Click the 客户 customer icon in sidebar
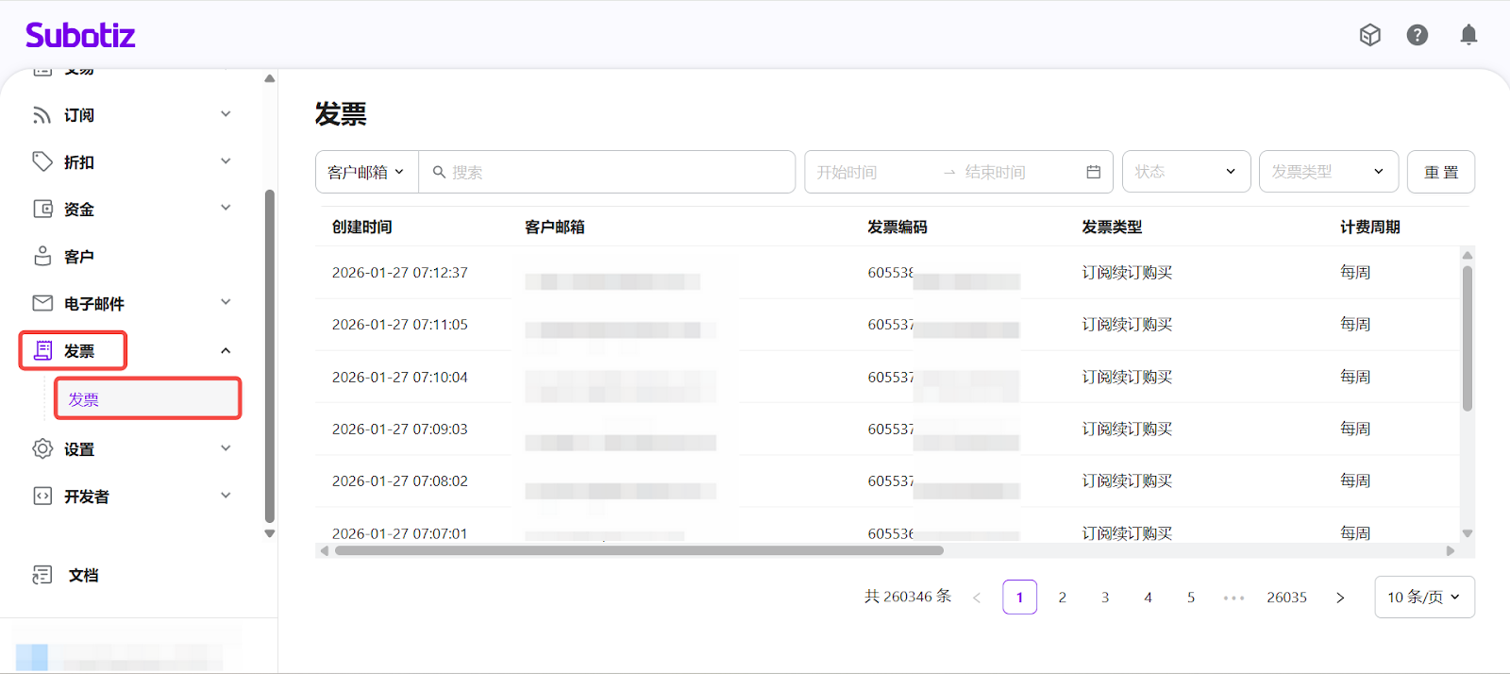The image size is (1510, 674). click(42, 257)
